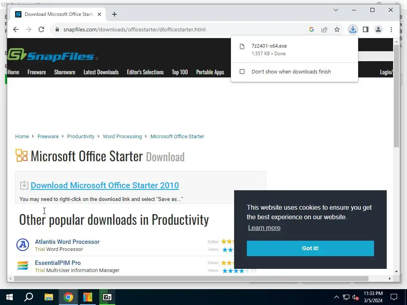407x305 pixels.
Task: Open the orange app on taskbar
Action: tap(88, 297)
